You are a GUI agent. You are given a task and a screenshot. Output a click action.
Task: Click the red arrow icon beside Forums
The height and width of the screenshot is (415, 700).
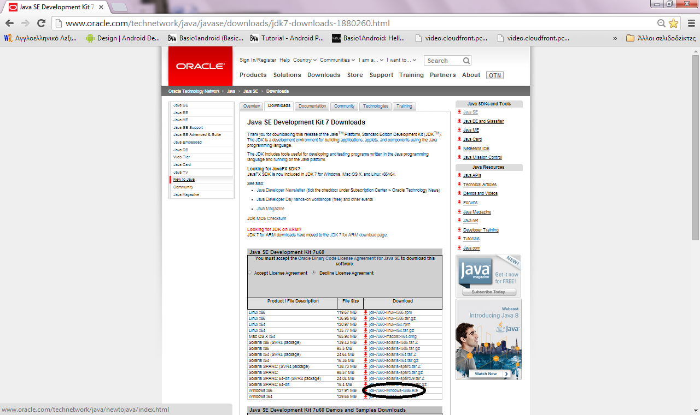coord(459,203)
